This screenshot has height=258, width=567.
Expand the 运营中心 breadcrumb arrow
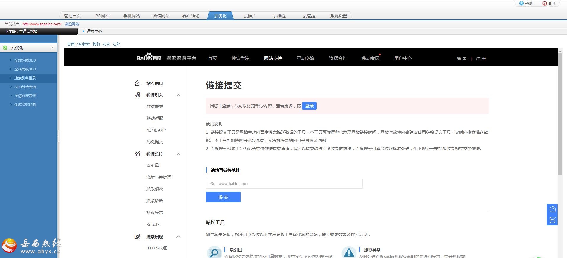83,31
